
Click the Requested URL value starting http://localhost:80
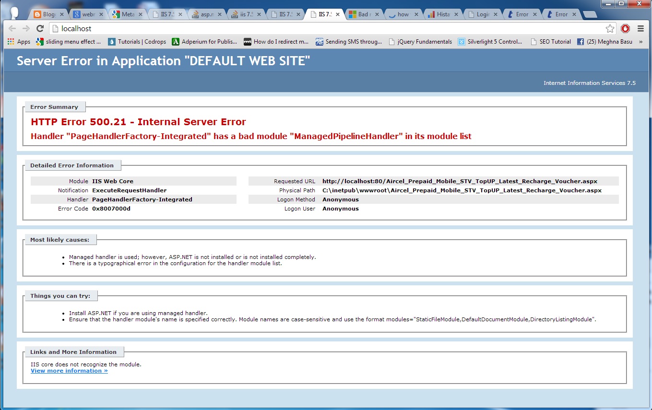click(460, 181)
